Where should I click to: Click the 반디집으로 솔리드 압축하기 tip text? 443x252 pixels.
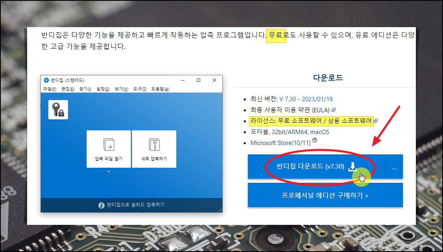[136, 205]
